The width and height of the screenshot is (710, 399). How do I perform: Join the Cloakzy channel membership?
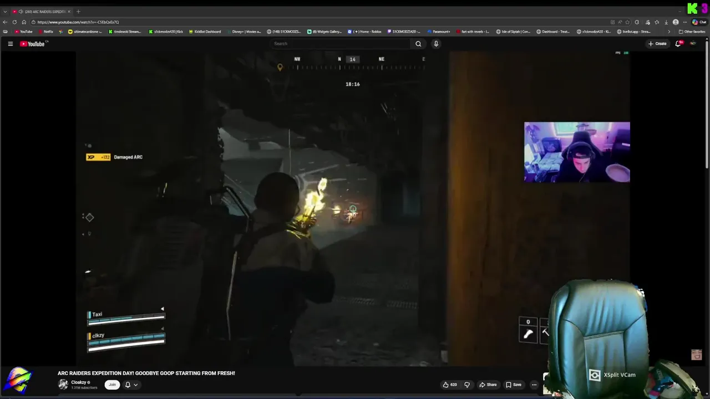(x=112, y=385)
